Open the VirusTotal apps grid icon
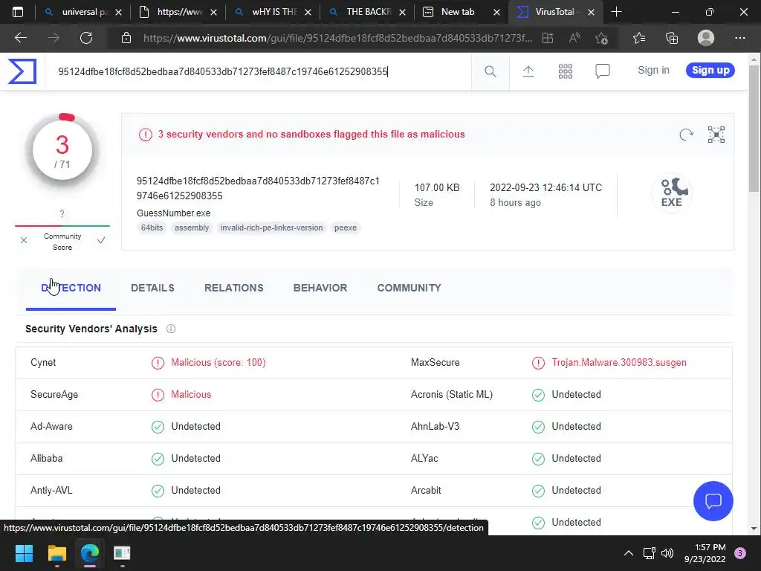The width and height of the screenshot is (761, 571). coord(566,71)
